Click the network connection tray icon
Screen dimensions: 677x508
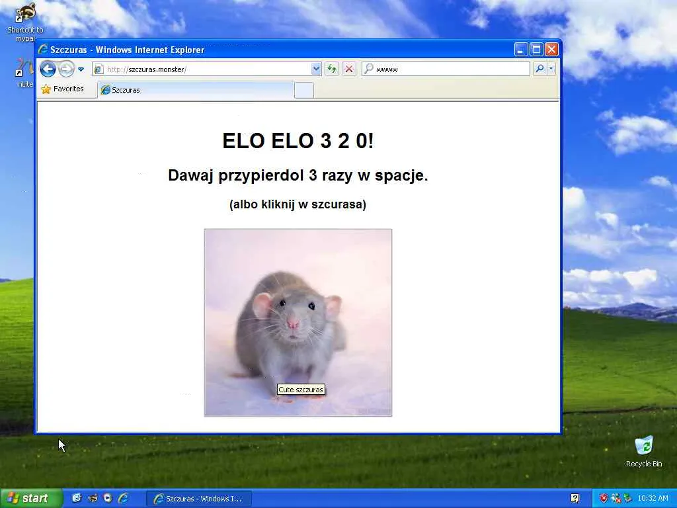(616, 499)
